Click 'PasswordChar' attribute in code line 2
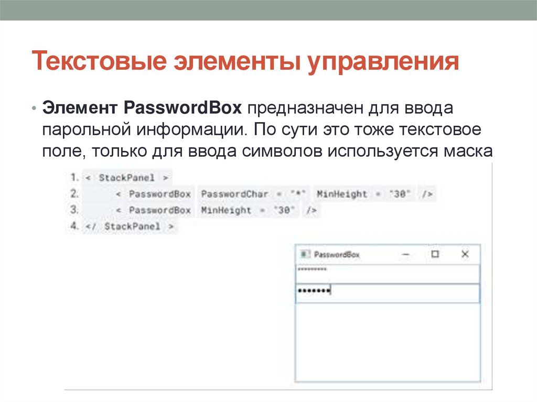Screen dimensions: 537x402 point(234,194)
